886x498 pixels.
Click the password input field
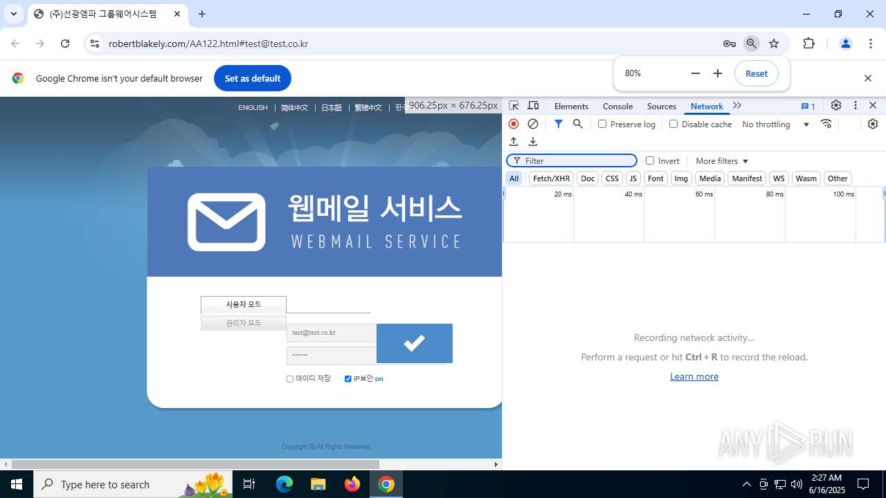[332, 355]
